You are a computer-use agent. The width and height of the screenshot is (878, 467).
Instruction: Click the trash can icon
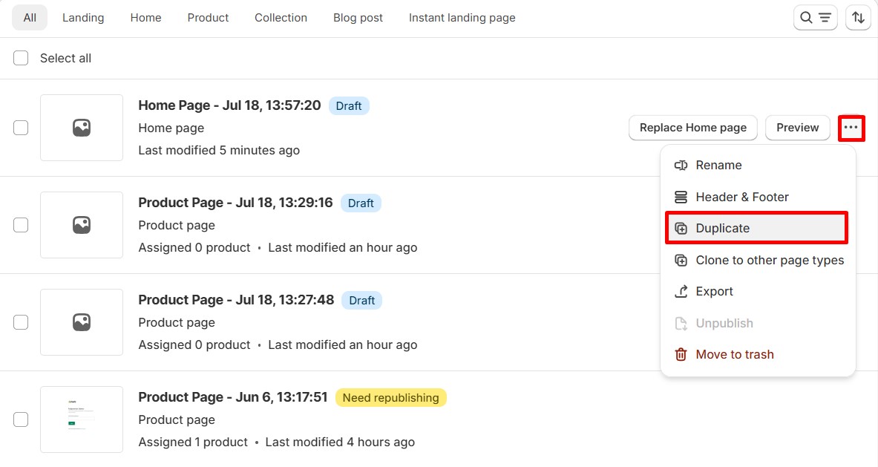tap(681, 355)
